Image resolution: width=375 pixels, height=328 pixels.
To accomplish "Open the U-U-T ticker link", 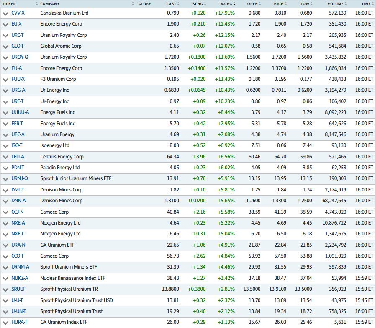I will pos(17,300).
